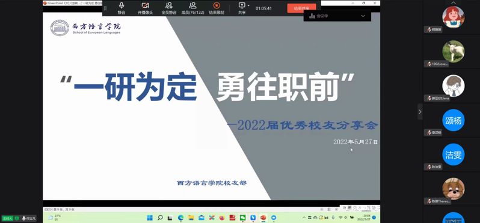480x223 pixels.
Task: Mute the microphone with 静音 icon
Action: click(122, 8)
